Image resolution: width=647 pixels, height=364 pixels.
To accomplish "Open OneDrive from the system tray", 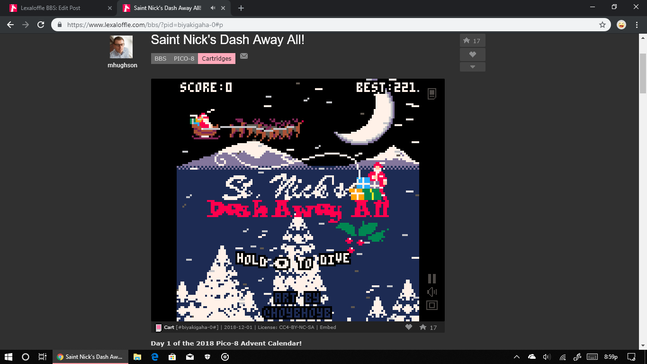I will [x=532, y=357].
